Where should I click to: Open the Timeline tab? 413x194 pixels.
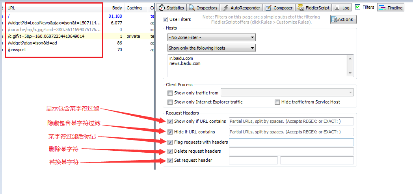pyautogui.click(x=391, y=7)
